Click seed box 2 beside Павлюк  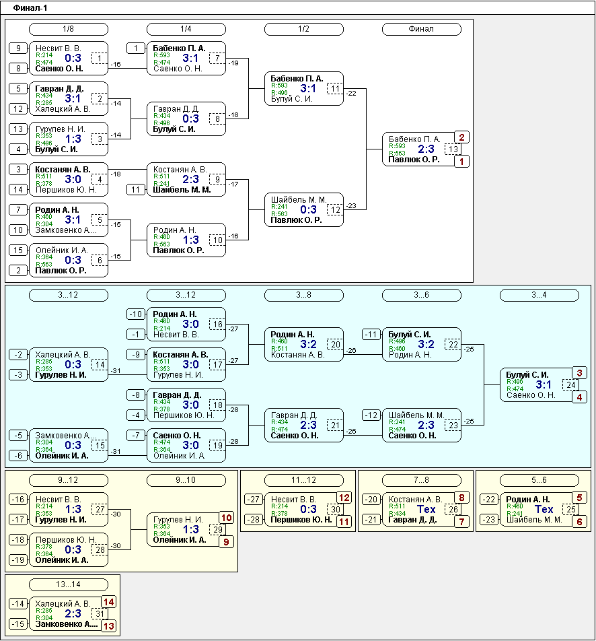tap(18, 270)
